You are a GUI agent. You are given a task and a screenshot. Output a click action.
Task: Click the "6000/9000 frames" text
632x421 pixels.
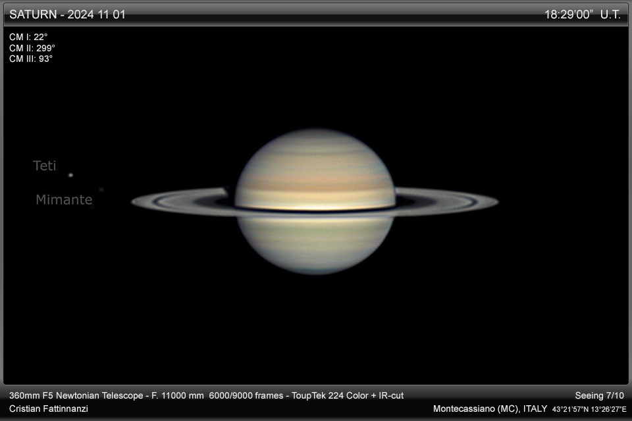point(246,395)
